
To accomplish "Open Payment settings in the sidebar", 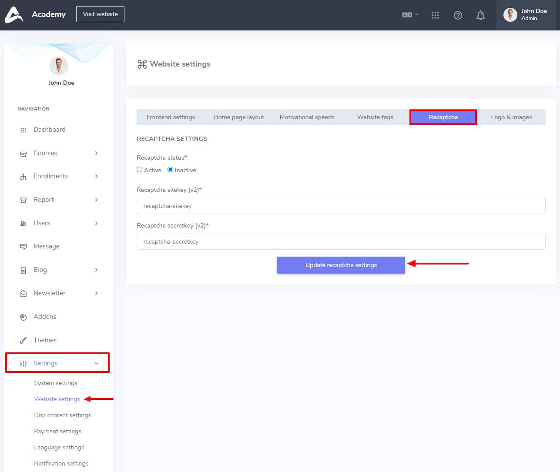I will pyautogui.click(x=58, y=431).
